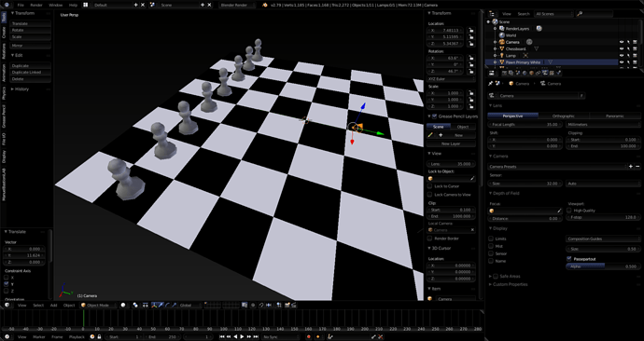Expand the History panel in tool shelf
The height and width of the screenshot is (341, 644).
[x=21, y=89]
